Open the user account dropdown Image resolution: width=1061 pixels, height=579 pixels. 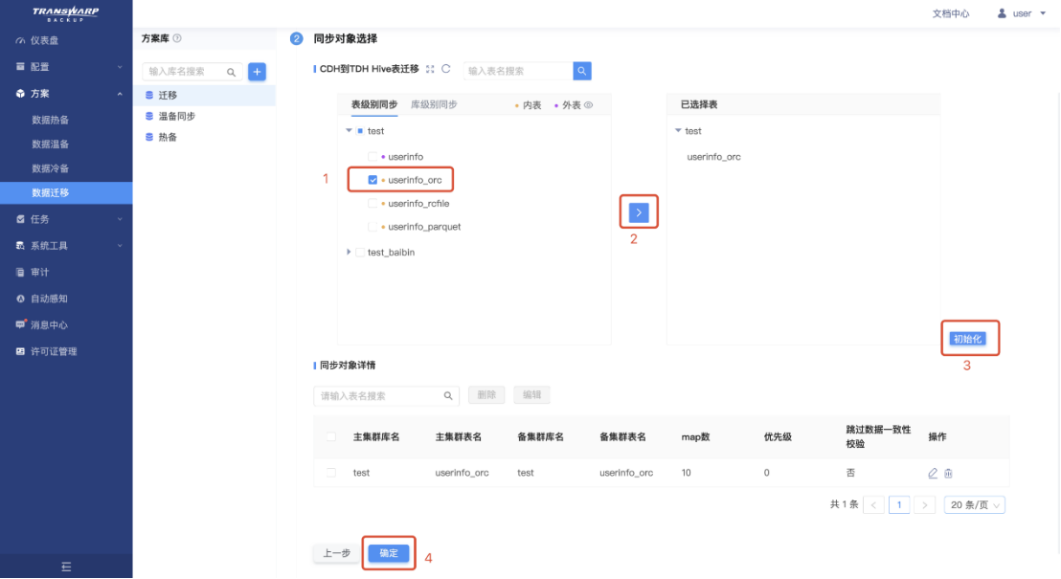coord(1023,13)
